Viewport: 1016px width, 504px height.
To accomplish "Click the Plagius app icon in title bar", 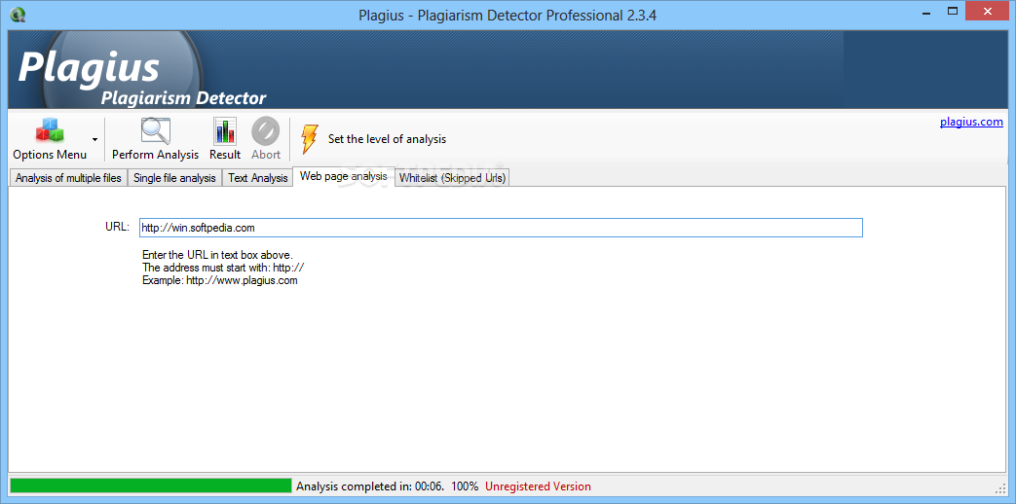I will click(x=19, y=15).
